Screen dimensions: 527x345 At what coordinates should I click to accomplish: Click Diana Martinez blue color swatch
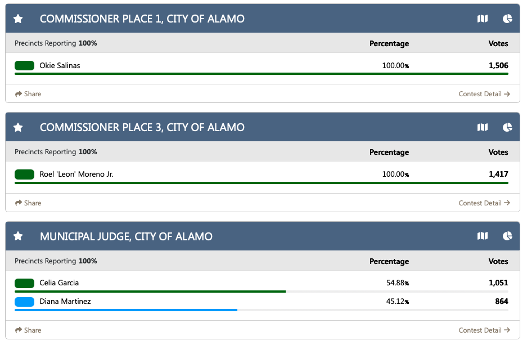[25, 302]
